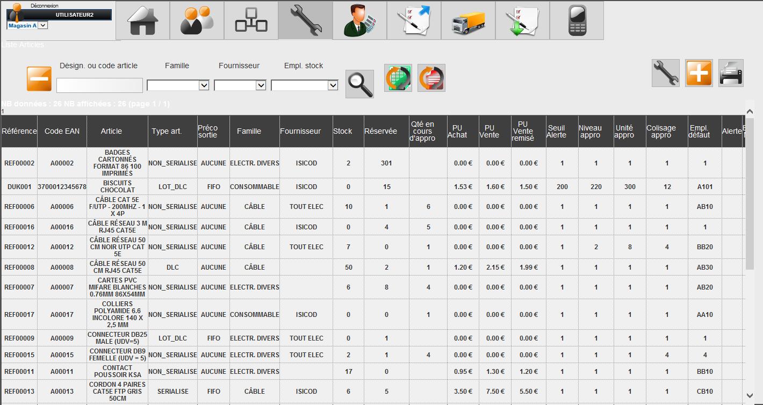Click the Désign. ou code article field
763x405 pixels.
[99, 85]
